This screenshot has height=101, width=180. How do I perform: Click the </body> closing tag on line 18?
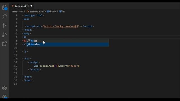pyautogui.click(x=27, y=77)
